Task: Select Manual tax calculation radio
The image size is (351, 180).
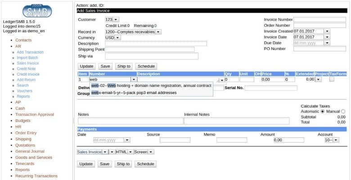Action: click(x=343, y=111)
